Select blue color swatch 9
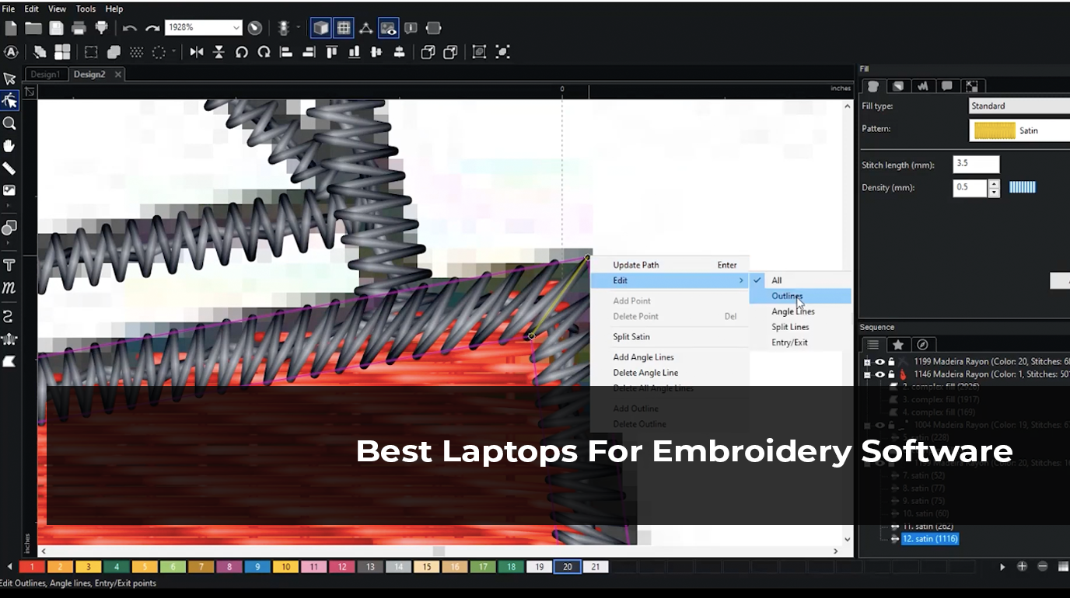This screenshot has width=1070, height=598. point(257,567)
